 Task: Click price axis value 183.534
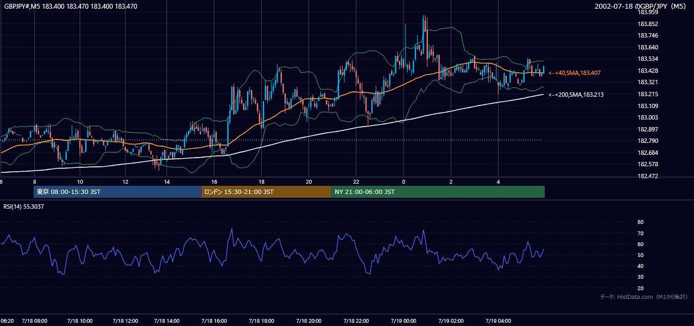(647, 59)
